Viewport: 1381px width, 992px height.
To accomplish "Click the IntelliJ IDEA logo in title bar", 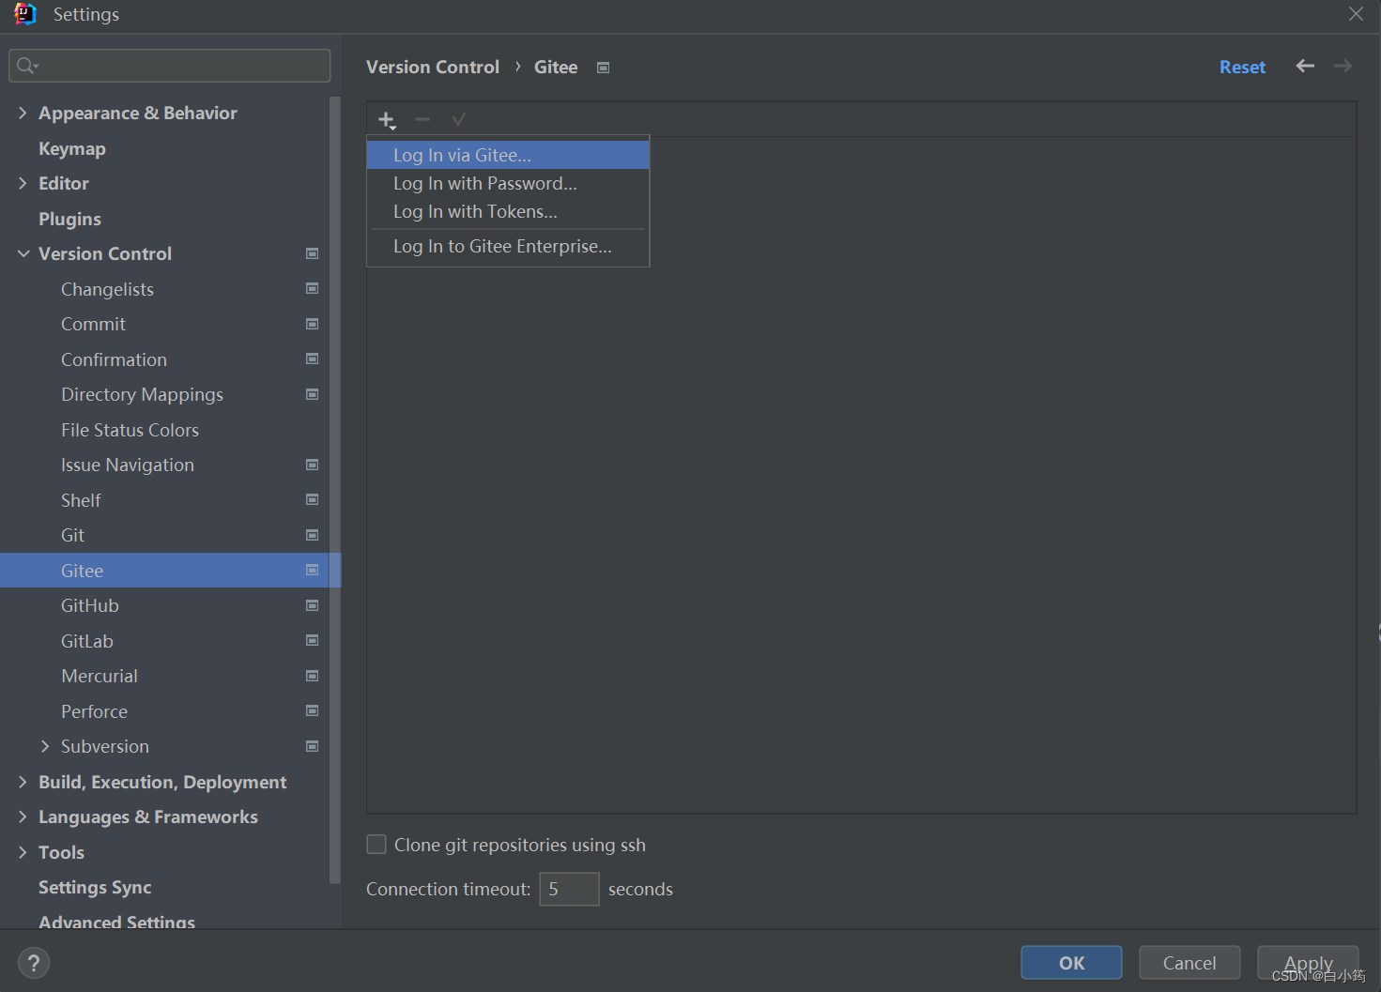I will (x=25, y=14).
